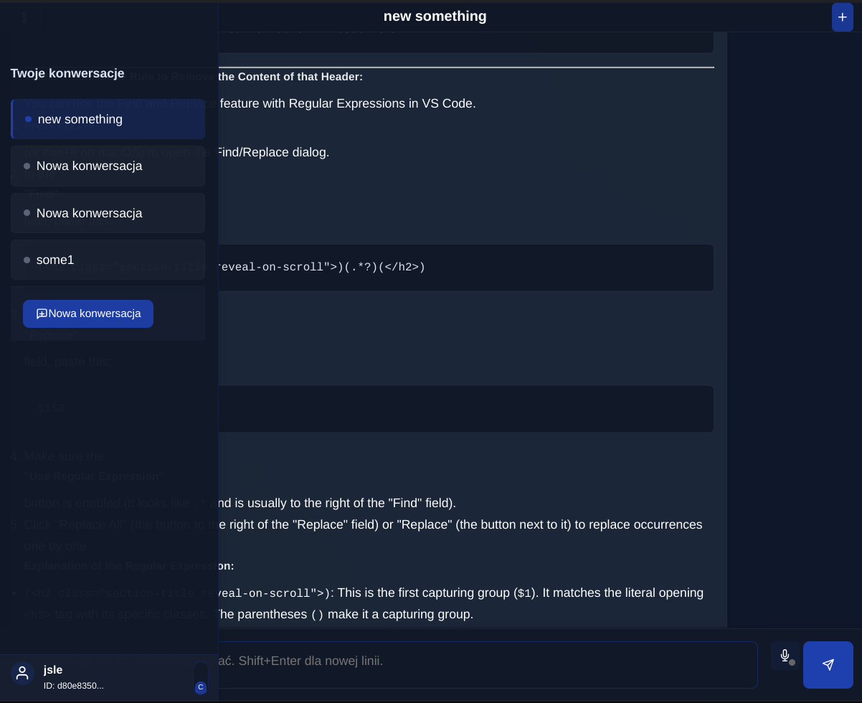Image resolution: width=862 pixels, height=703 pixels.
Task: Click the microphone icon to start voice input
Action: (x=785, y=656)
